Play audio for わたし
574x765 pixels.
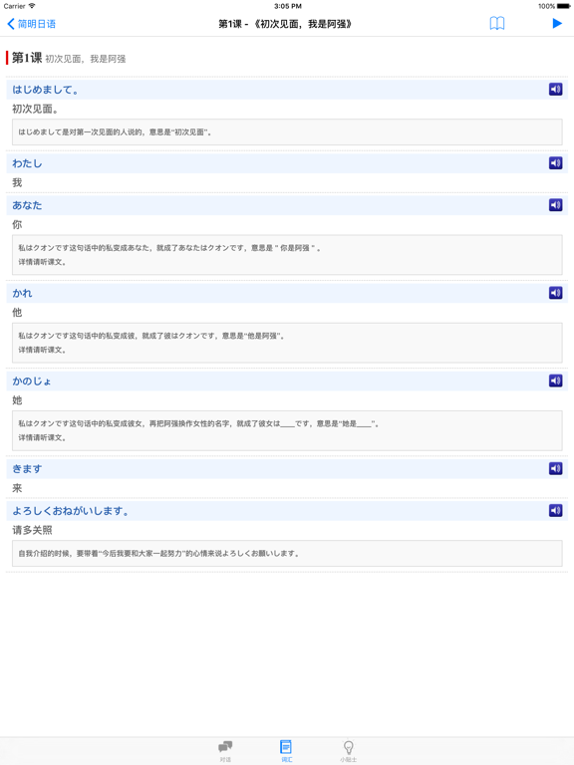tap(555, 163)
